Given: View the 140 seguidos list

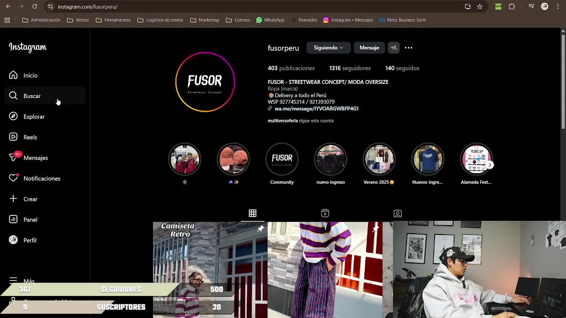Looking at the screenshot, I should pyautogui.click(x=402, y=68).
